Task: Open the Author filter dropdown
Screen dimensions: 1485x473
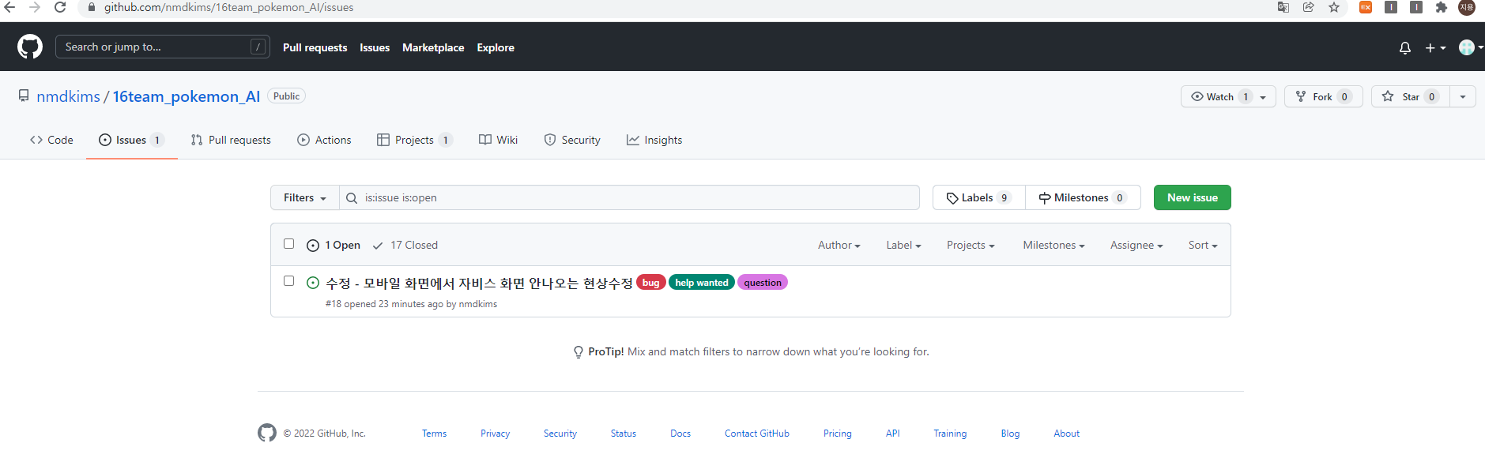Action: [839, 245]
